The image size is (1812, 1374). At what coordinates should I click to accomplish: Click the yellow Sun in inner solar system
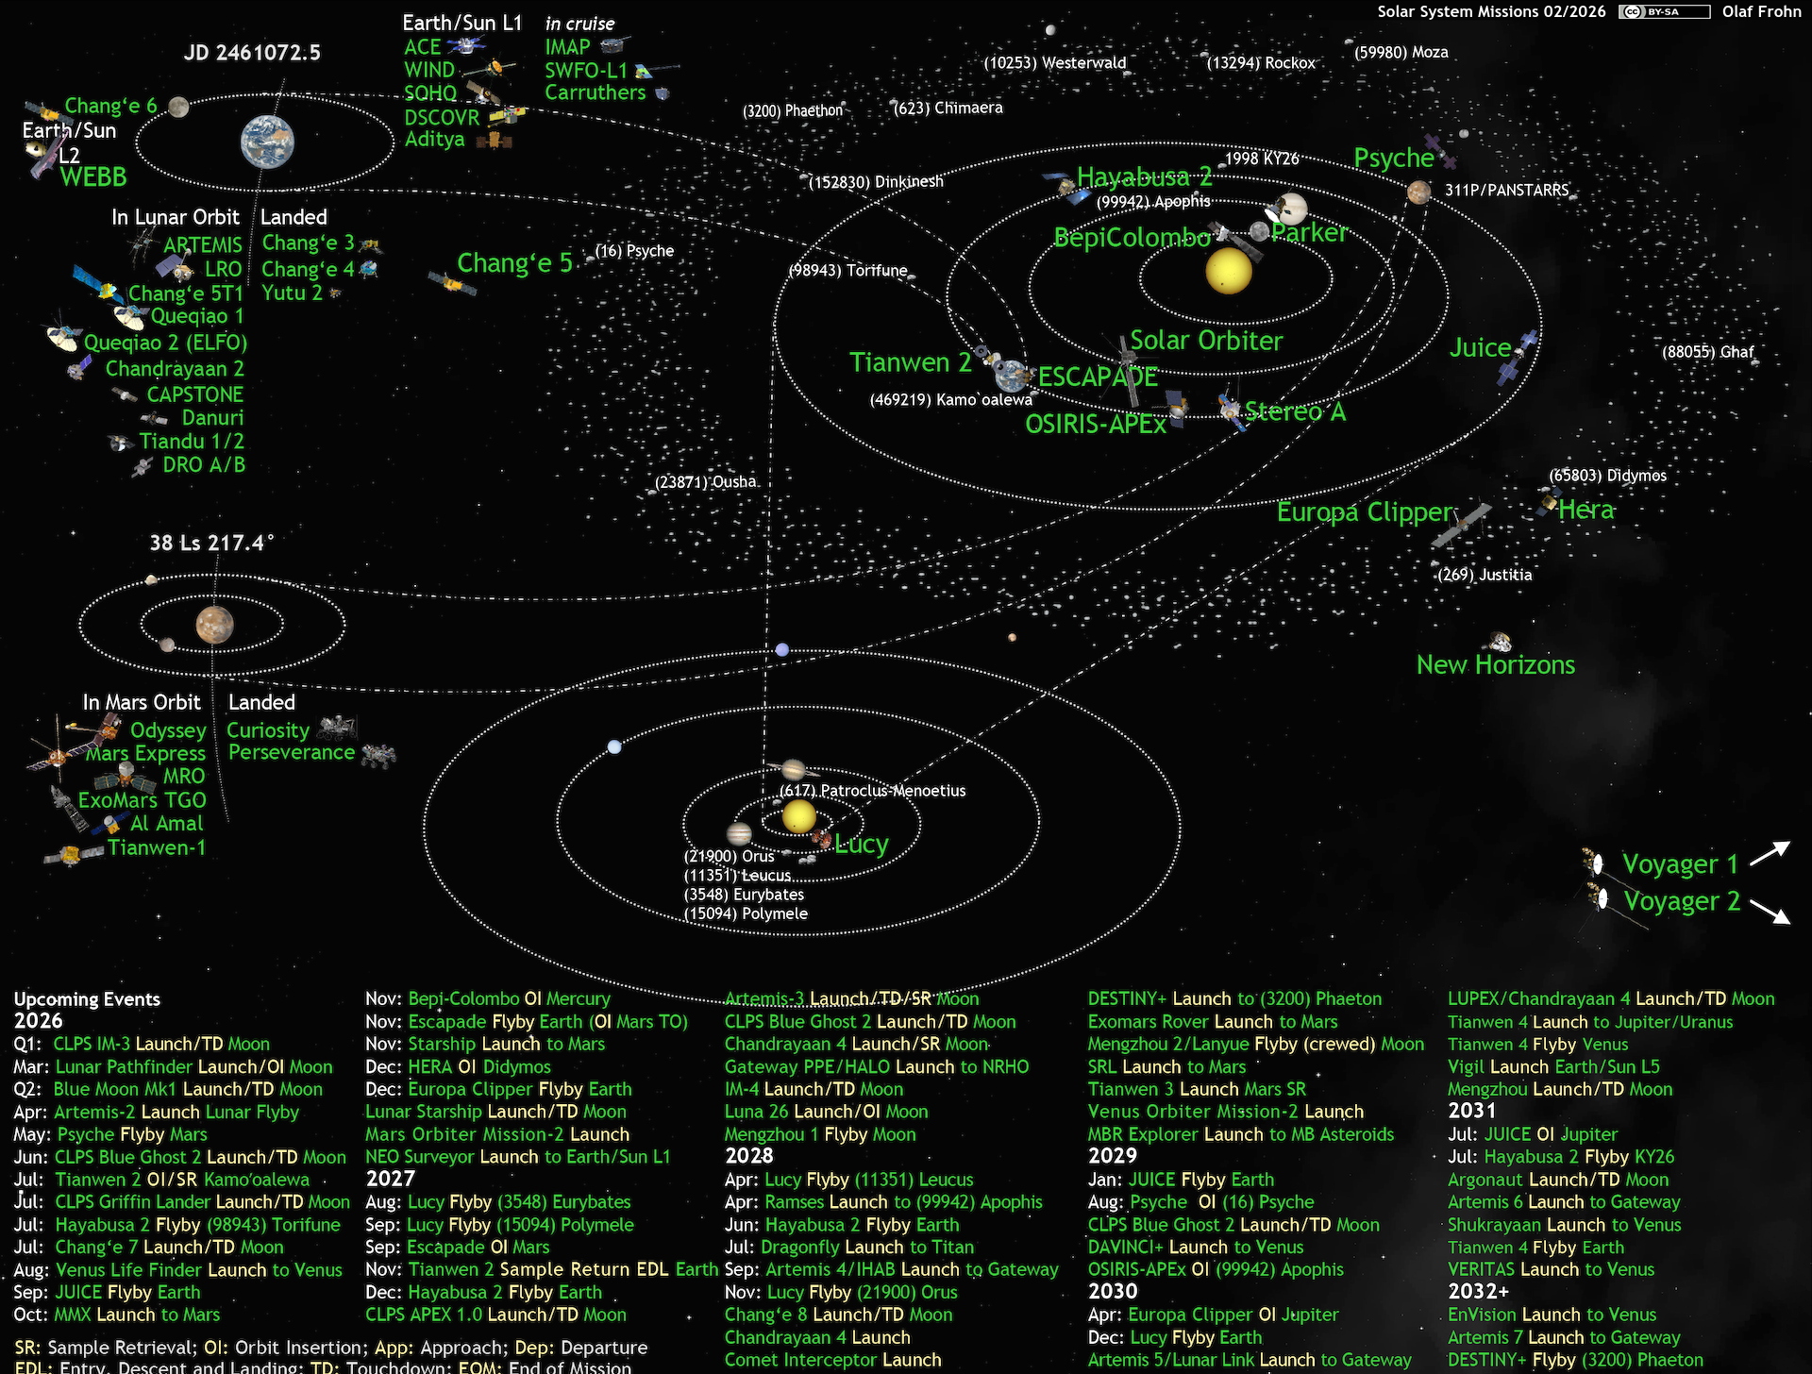[1228, 271]
